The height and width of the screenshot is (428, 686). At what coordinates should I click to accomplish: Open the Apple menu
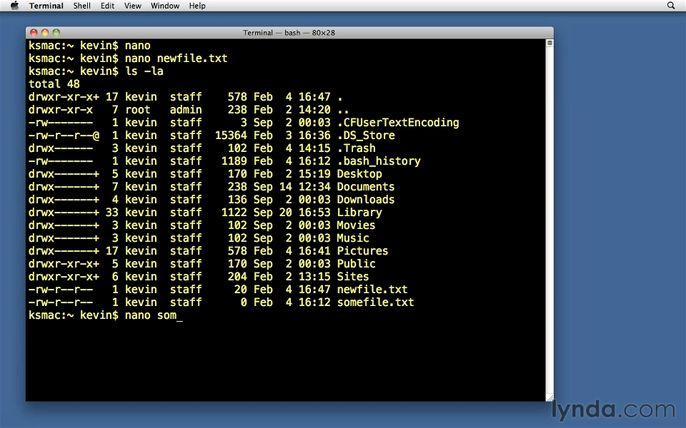tap(14, 6)
